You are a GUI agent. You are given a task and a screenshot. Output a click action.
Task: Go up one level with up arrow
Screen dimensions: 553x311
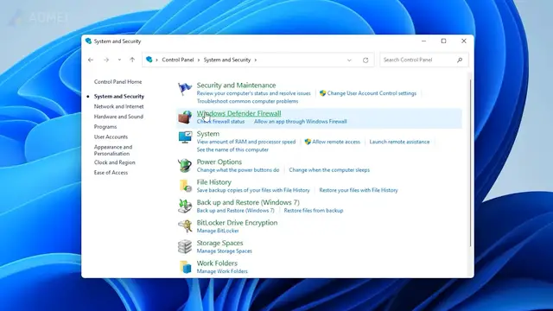(132, 60)
